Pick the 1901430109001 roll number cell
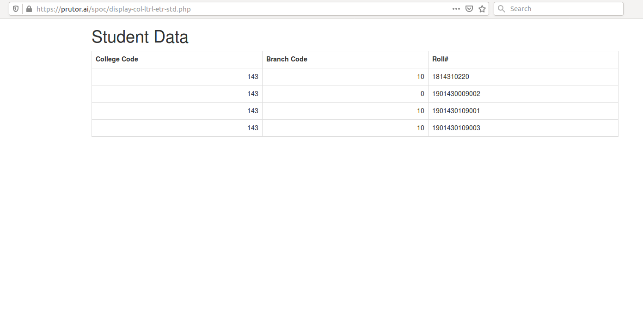 coord(456,111)
